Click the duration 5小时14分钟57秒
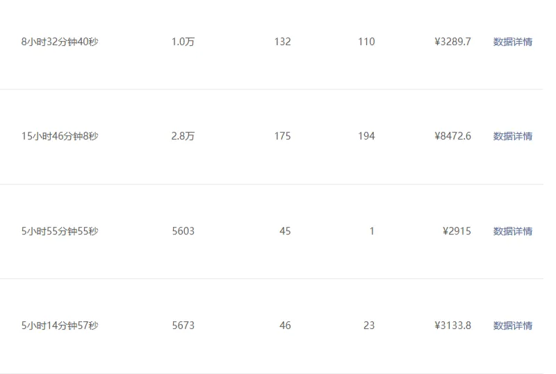 (x=60, y=325)
